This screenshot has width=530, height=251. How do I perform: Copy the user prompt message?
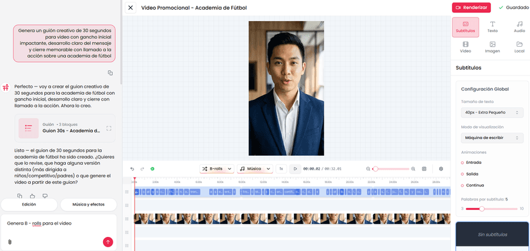tap(110, 73)
